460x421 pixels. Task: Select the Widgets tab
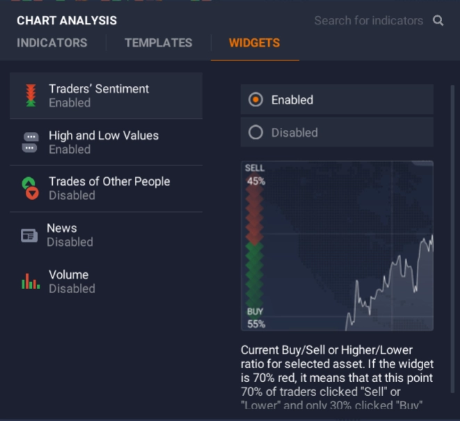click(x=254, y=43)
